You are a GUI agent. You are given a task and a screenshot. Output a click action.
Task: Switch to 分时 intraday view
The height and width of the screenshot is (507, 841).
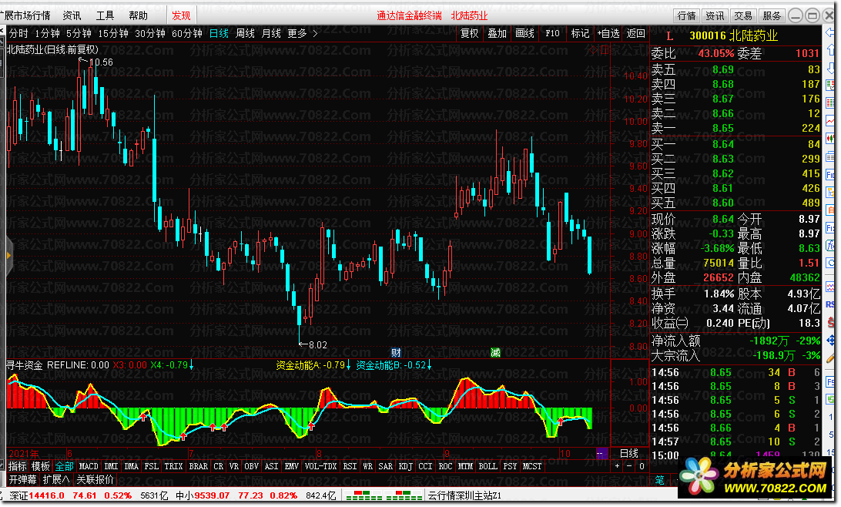click(18, 33)
